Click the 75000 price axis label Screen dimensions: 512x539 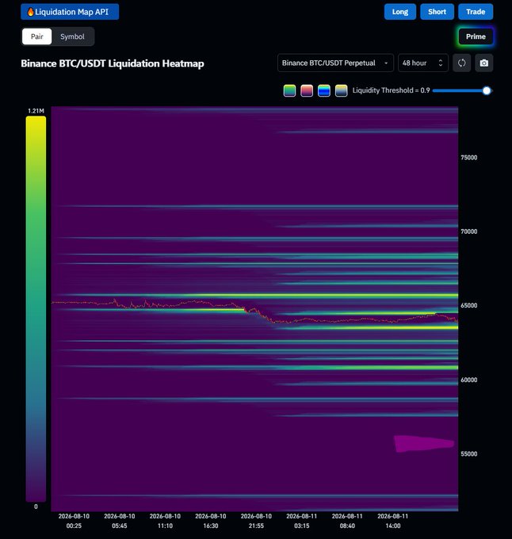click(469, 158)
